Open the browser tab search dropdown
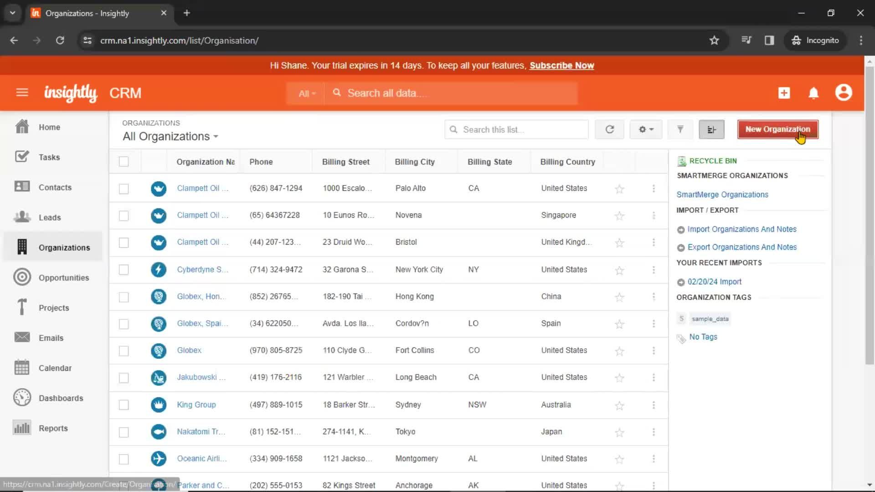Image resolution: width=875 pixels, height=492 pixels. pos(13,13)
